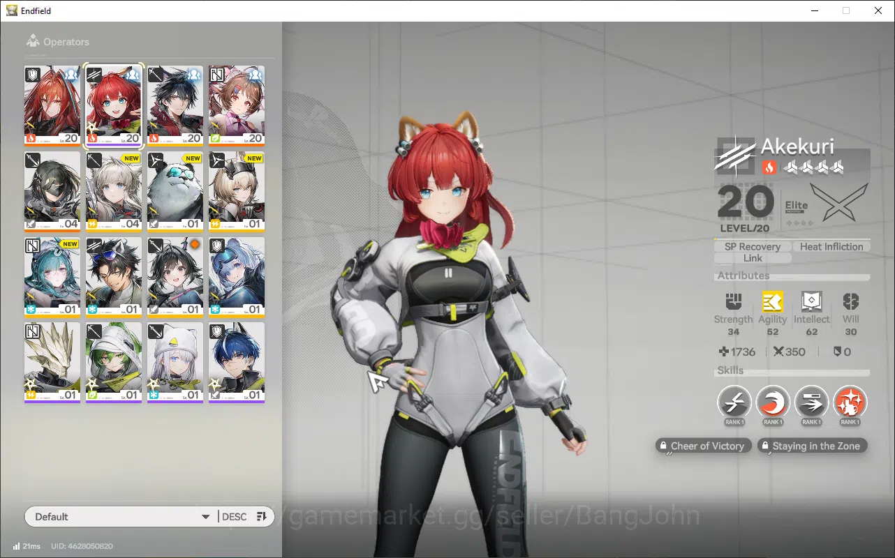
Task: Click the HP cross icon beside 1736
Action: coord(724,352)
